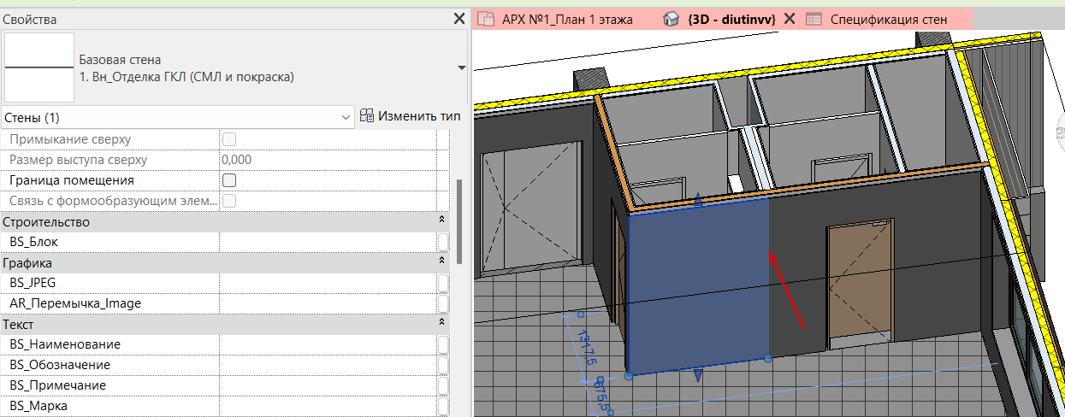This screenshot has width=1065, height=417.
Task: Click the floor plan icon on 'АРХ №1_План 1 этажа' tab
Action: click(487, 19)
